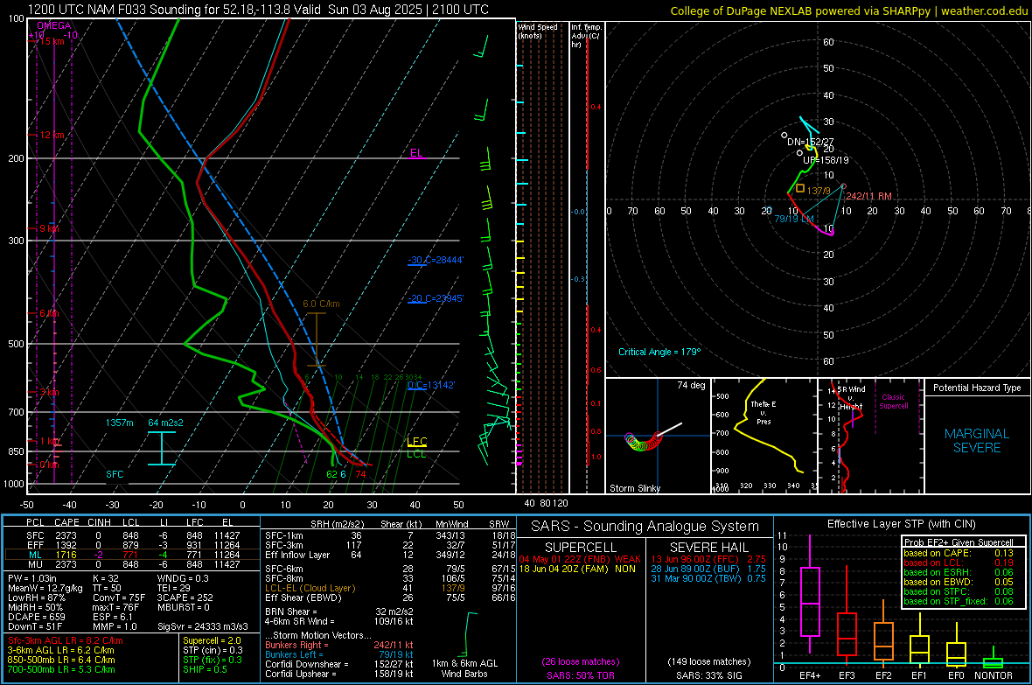This screenshot has width=1032, height=685.
Task: Click the orange square mean wind marker
Action: point(799,188)
